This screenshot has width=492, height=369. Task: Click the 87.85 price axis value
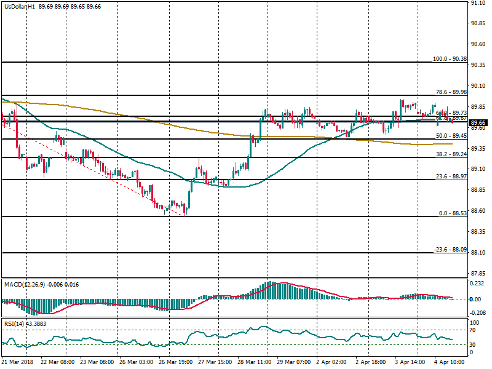tap(478, 274)
